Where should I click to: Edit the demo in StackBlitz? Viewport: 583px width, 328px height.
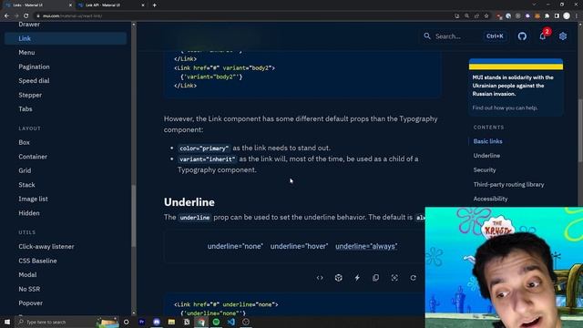coord(357,277)
